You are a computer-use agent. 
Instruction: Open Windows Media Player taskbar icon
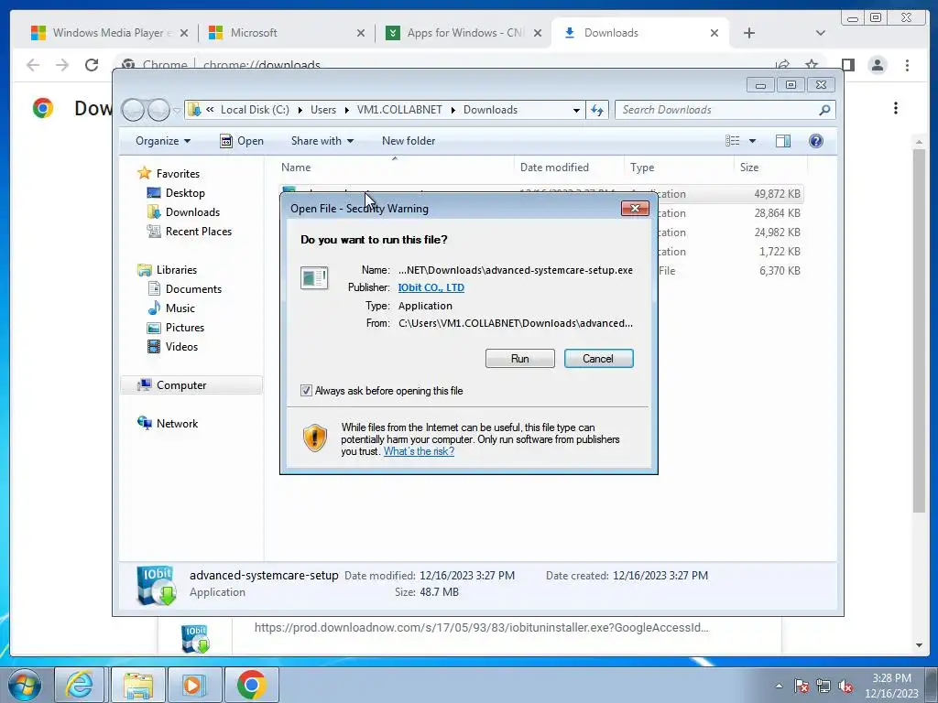pos(194,685)
